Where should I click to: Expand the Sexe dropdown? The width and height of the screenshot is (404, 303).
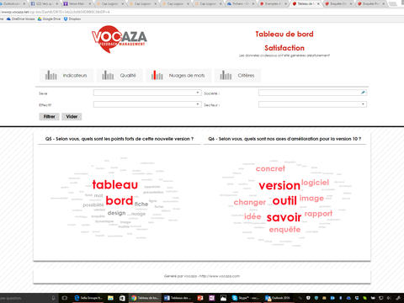click(x=147, y=93)
